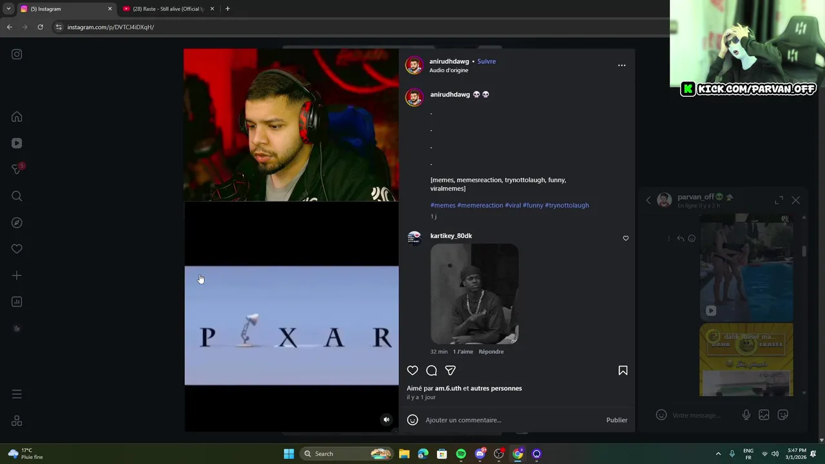Open Instagram Home from the sidebar

click(17, 117)
